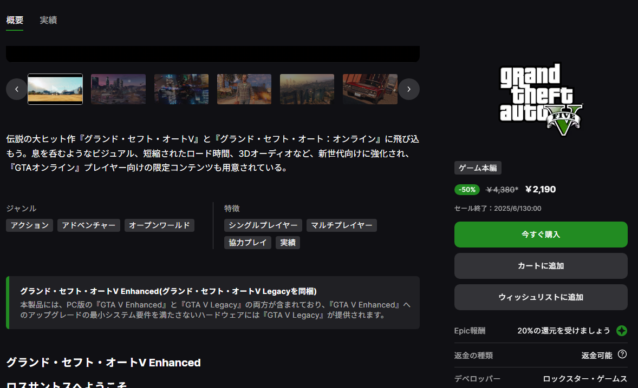638x388 pixels.
Task: Click the カートに追加 button
Action: pos(541,266)
